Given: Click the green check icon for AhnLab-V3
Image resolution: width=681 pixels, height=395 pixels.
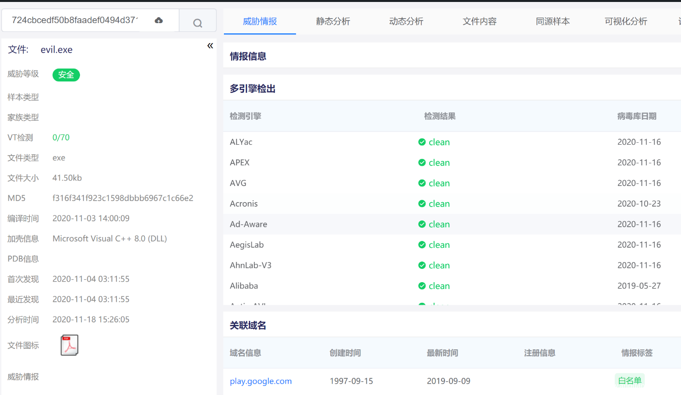Looking at the screenshot, I should point(422,265).
